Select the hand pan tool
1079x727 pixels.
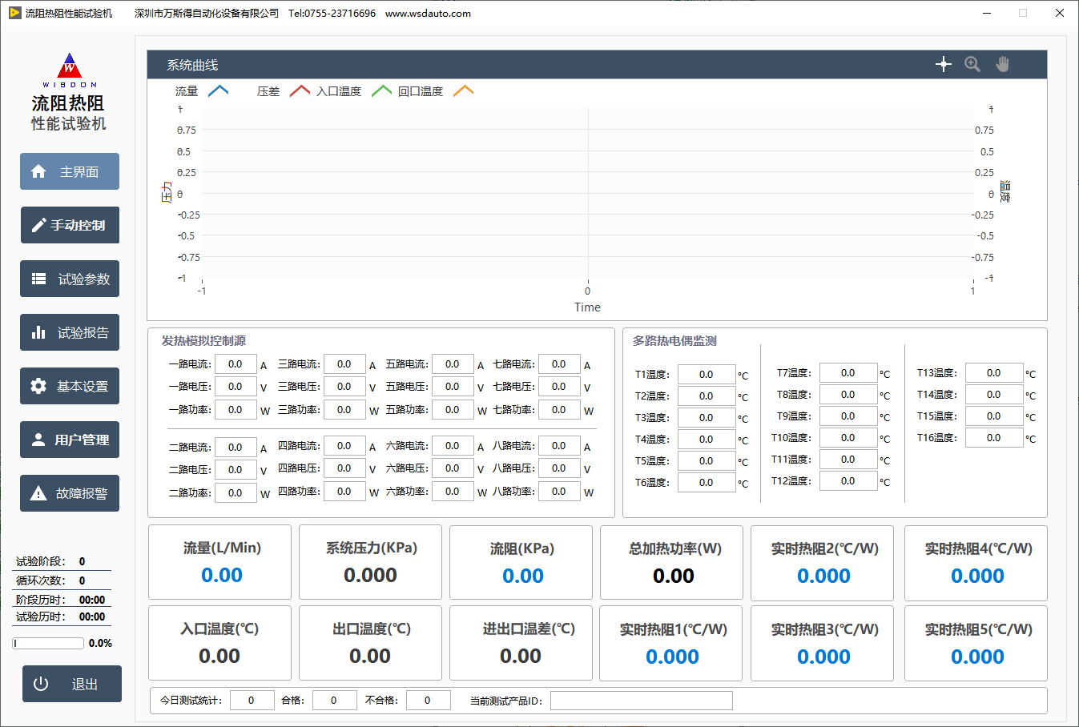tap(1002, 65)
